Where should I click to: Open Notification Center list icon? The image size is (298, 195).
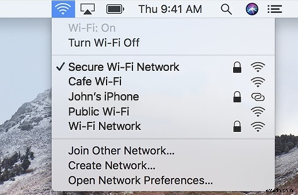pos(275,9)
